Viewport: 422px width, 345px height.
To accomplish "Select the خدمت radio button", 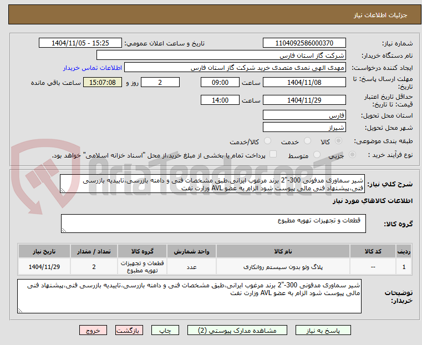I will pyautogui.click(x=307, y=141).
